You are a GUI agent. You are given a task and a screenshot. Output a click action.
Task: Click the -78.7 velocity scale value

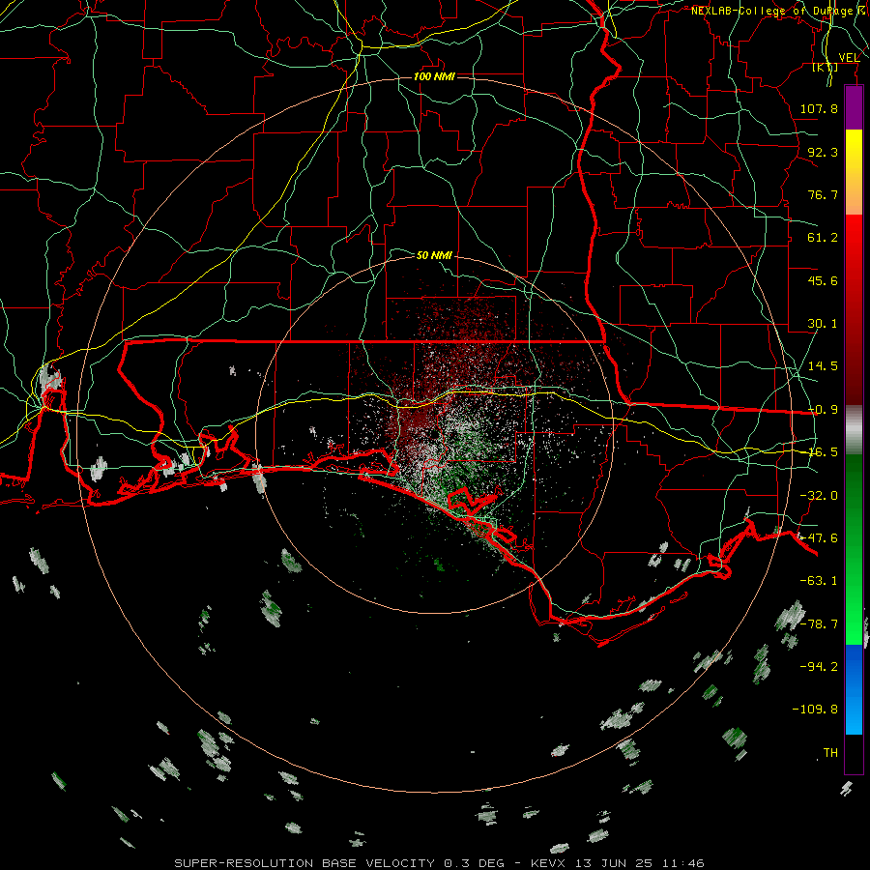[x=819, y=624]
